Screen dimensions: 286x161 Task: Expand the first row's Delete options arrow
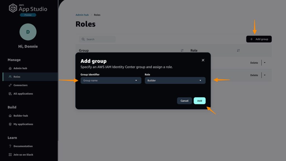point(264,63)
